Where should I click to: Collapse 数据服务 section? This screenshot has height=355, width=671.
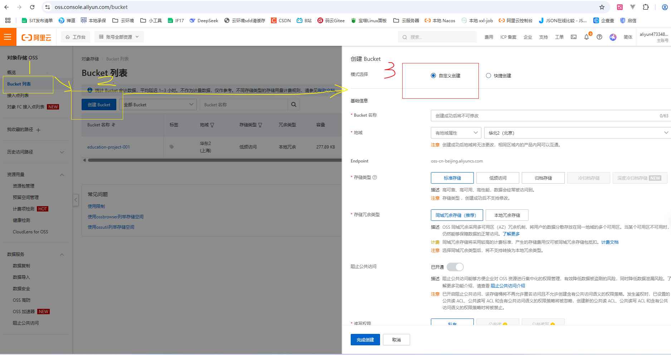point(62,254)
